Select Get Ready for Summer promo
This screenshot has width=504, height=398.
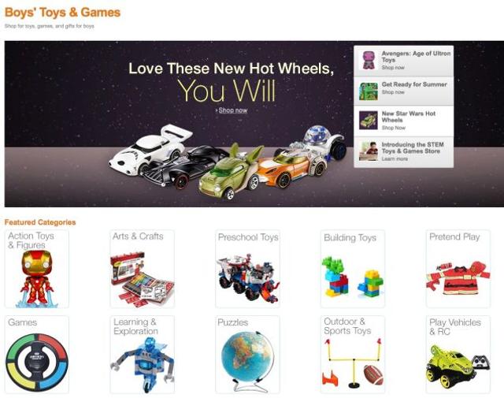click(x=404, y=91)
